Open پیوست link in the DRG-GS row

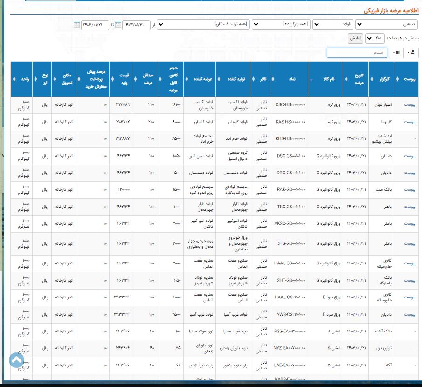409,173
